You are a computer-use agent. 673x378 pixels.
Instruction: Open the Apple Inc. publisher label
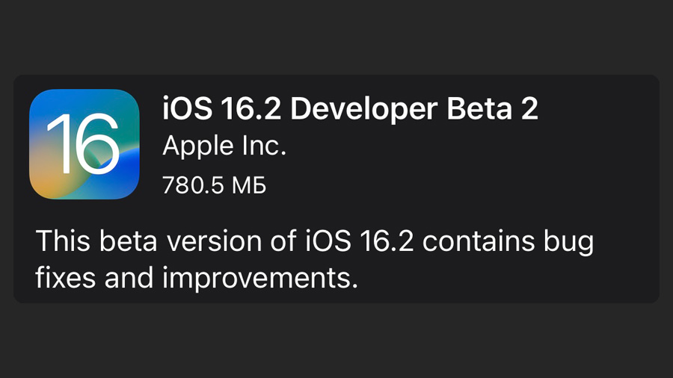point(224,146)
